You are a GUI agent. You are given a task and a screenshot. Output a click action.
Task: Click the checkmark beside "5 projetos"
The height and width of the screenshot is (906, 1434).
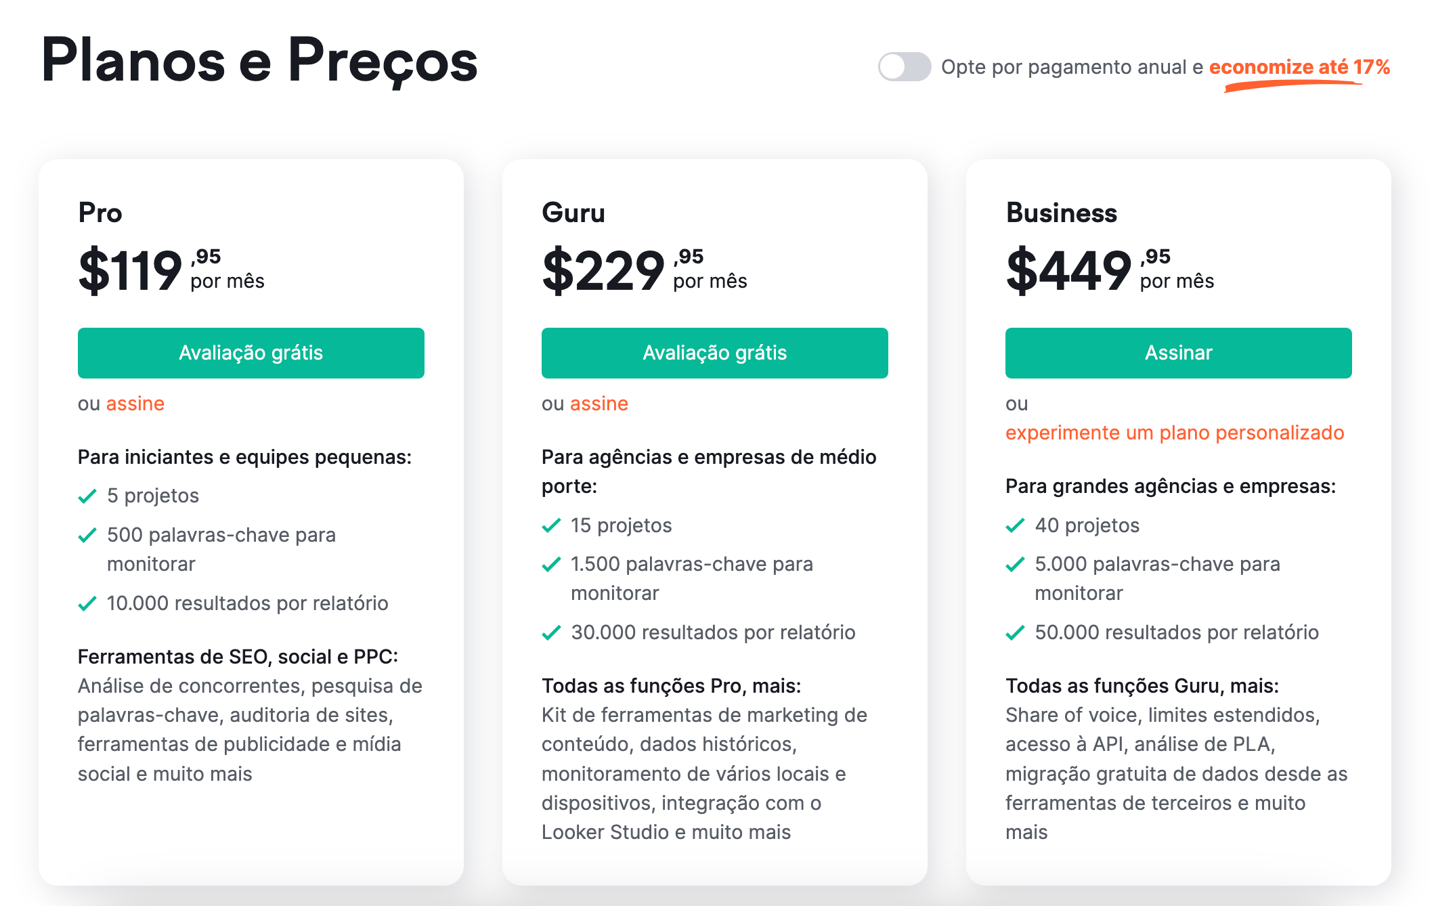(x=87, y=496)
